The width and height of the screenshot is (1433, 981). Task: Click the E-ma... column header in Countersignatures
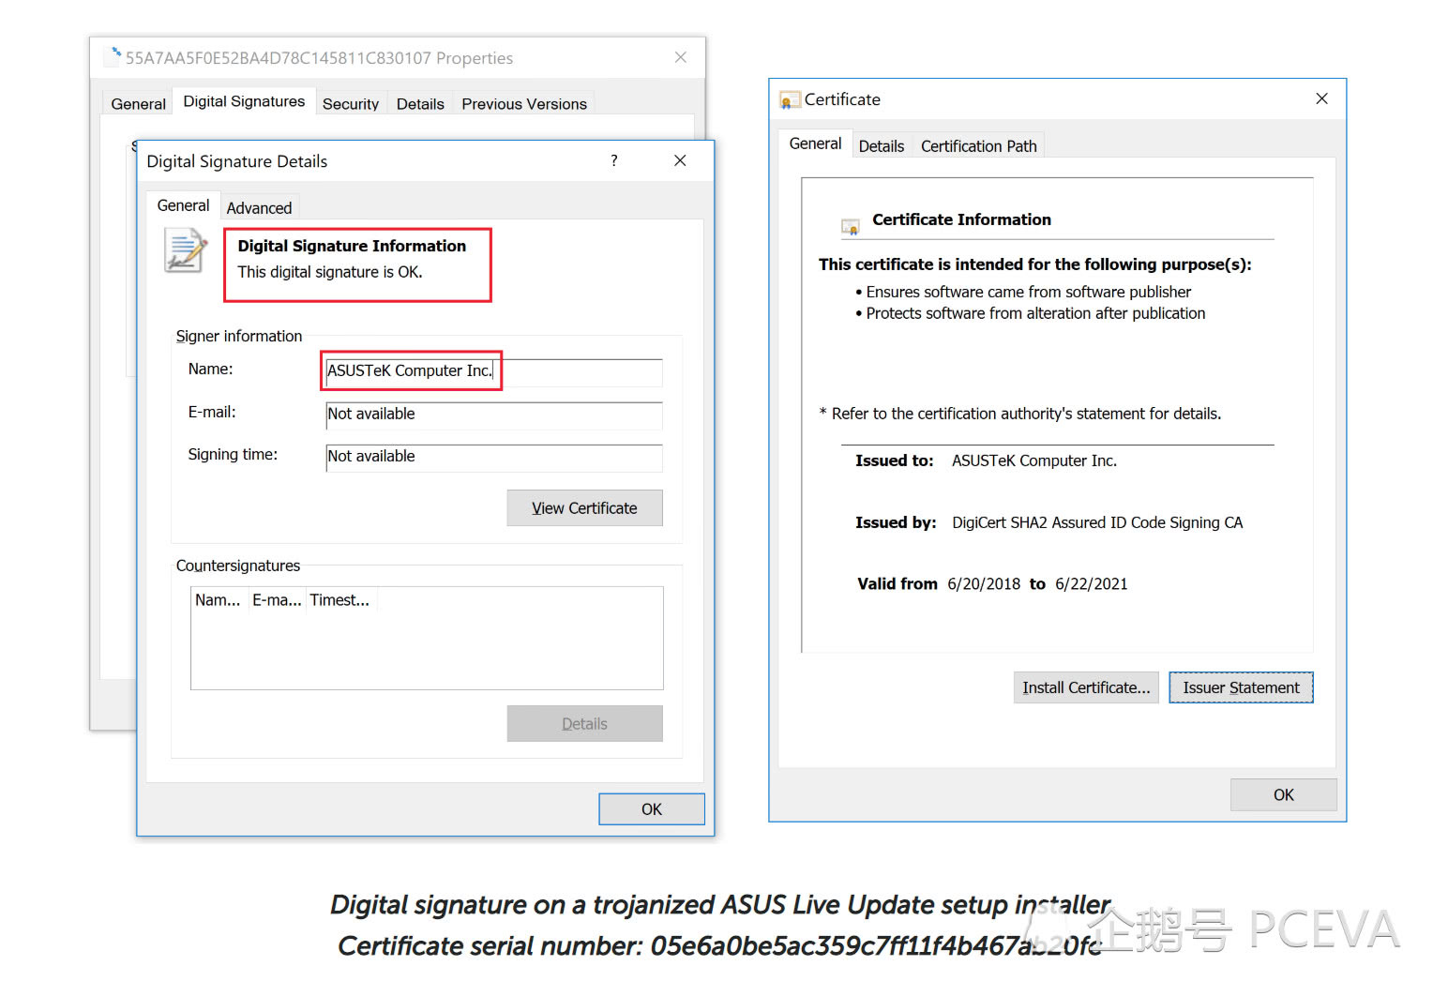(x=277, y=600)
